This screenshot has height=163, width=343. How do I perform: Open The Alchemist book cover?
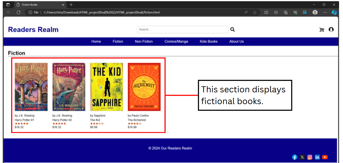pyautogui.click(x=144, y=87)
